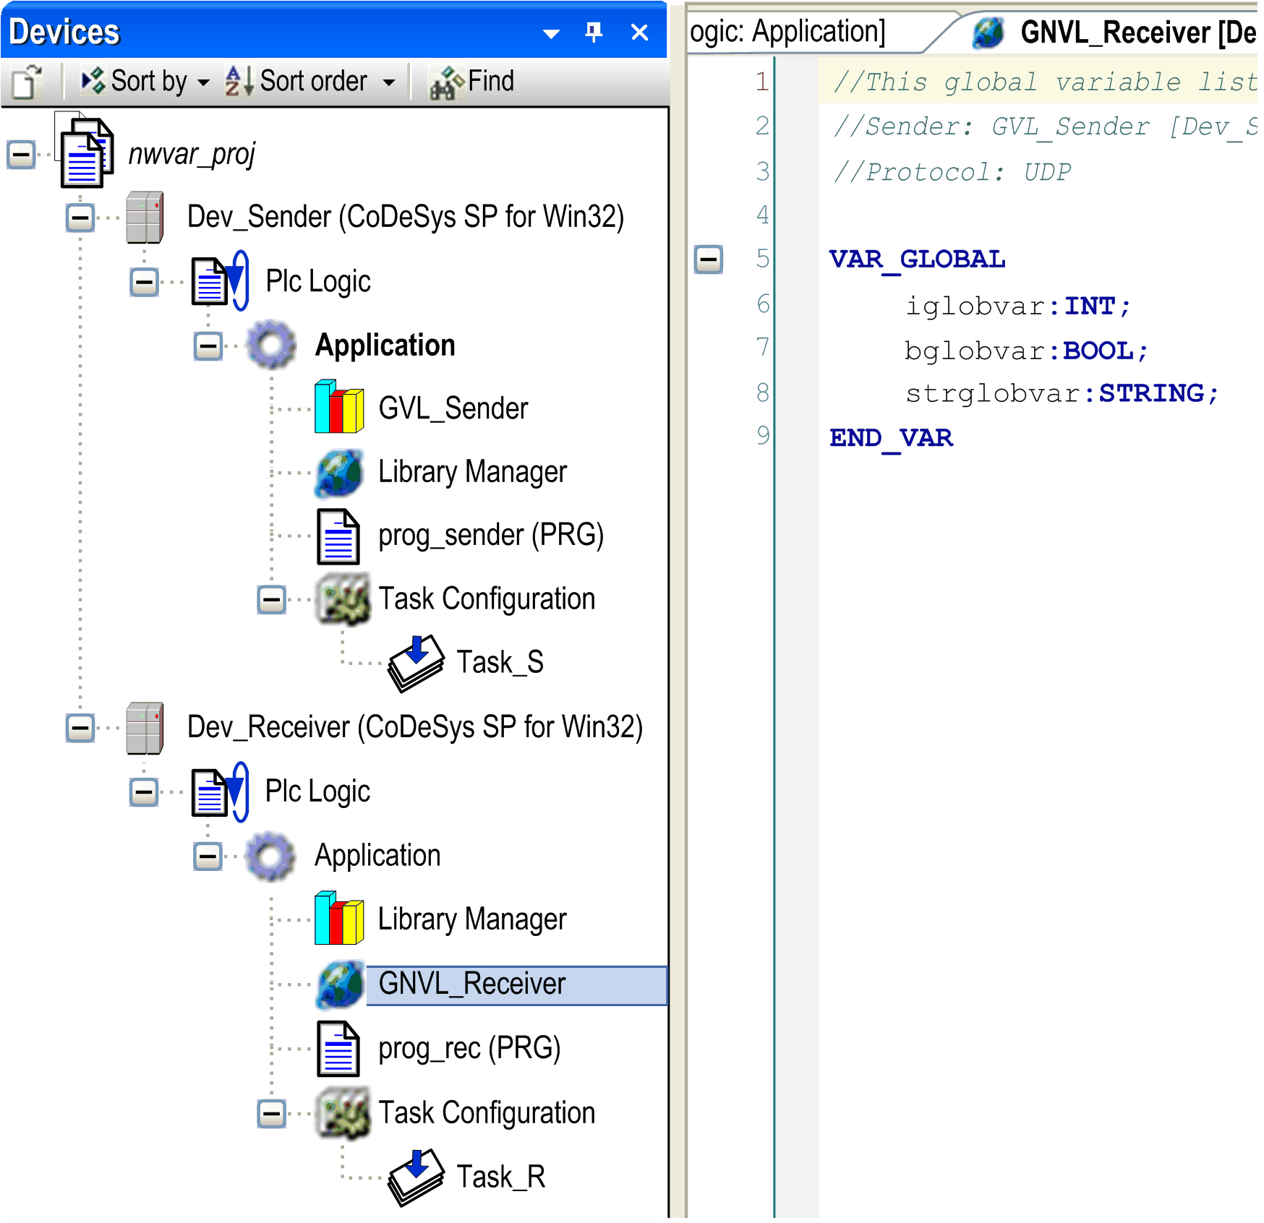Open the Library Manager under Dev_Sender

pyautogui.click(x=338, y=472)
